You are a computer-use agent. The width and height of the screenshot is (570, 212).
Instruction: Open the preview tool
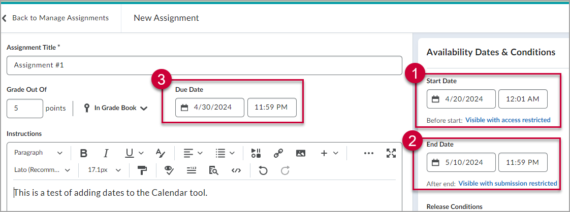point(213,170)
